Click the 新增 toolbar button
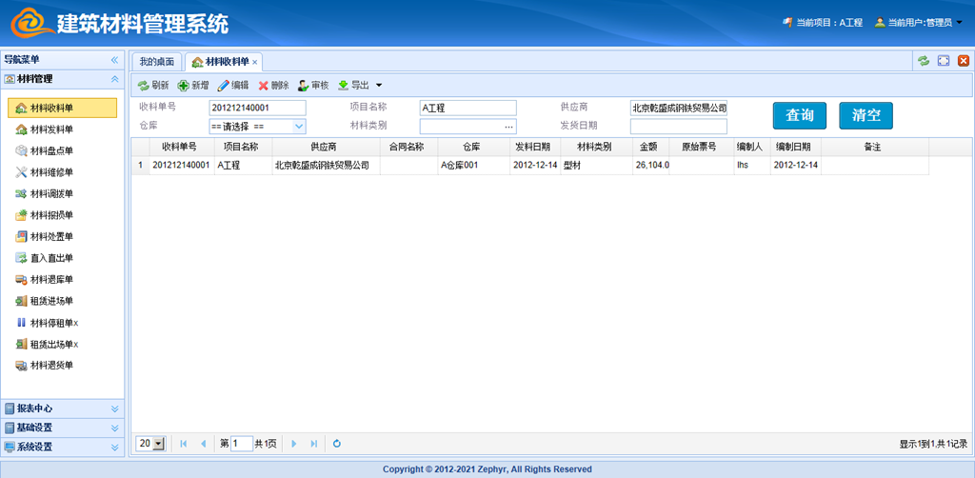Image resolution: width=975 pixels, height=478 pixels. pos(193,85)
